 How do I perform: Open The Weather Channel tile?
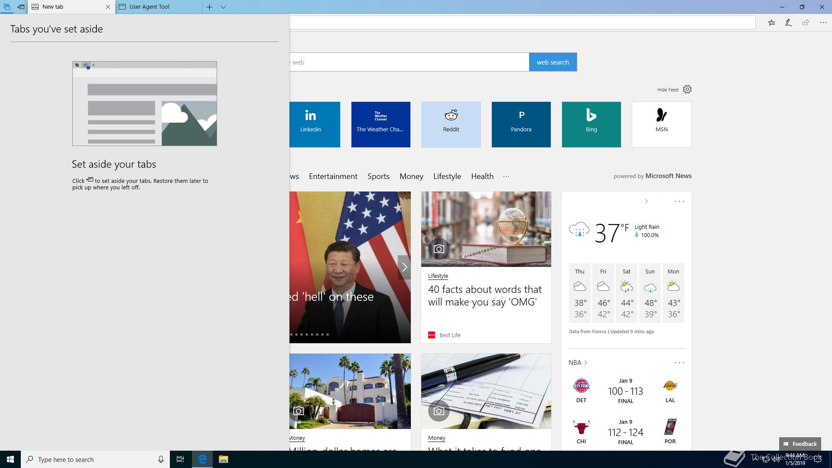click(380, 124)
